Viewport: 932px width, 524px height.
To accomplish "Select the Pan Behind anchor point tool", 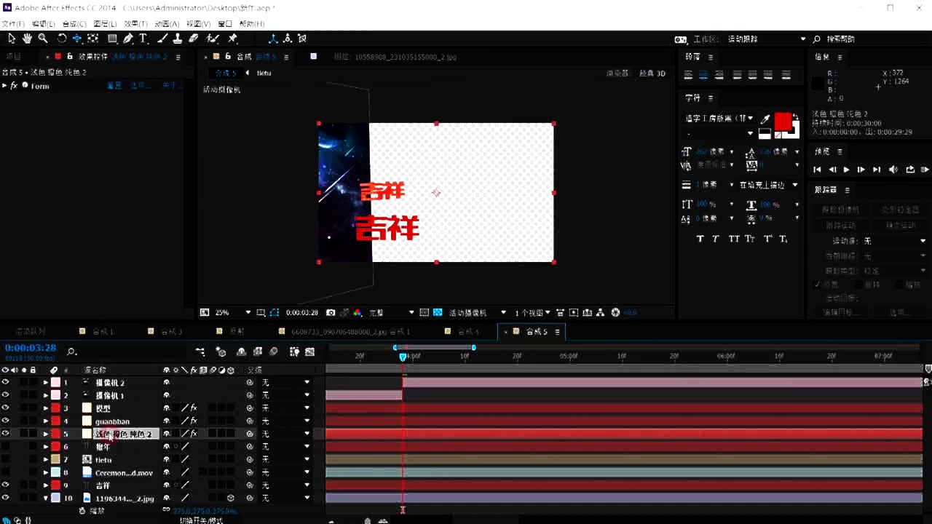I will [93, 39].
